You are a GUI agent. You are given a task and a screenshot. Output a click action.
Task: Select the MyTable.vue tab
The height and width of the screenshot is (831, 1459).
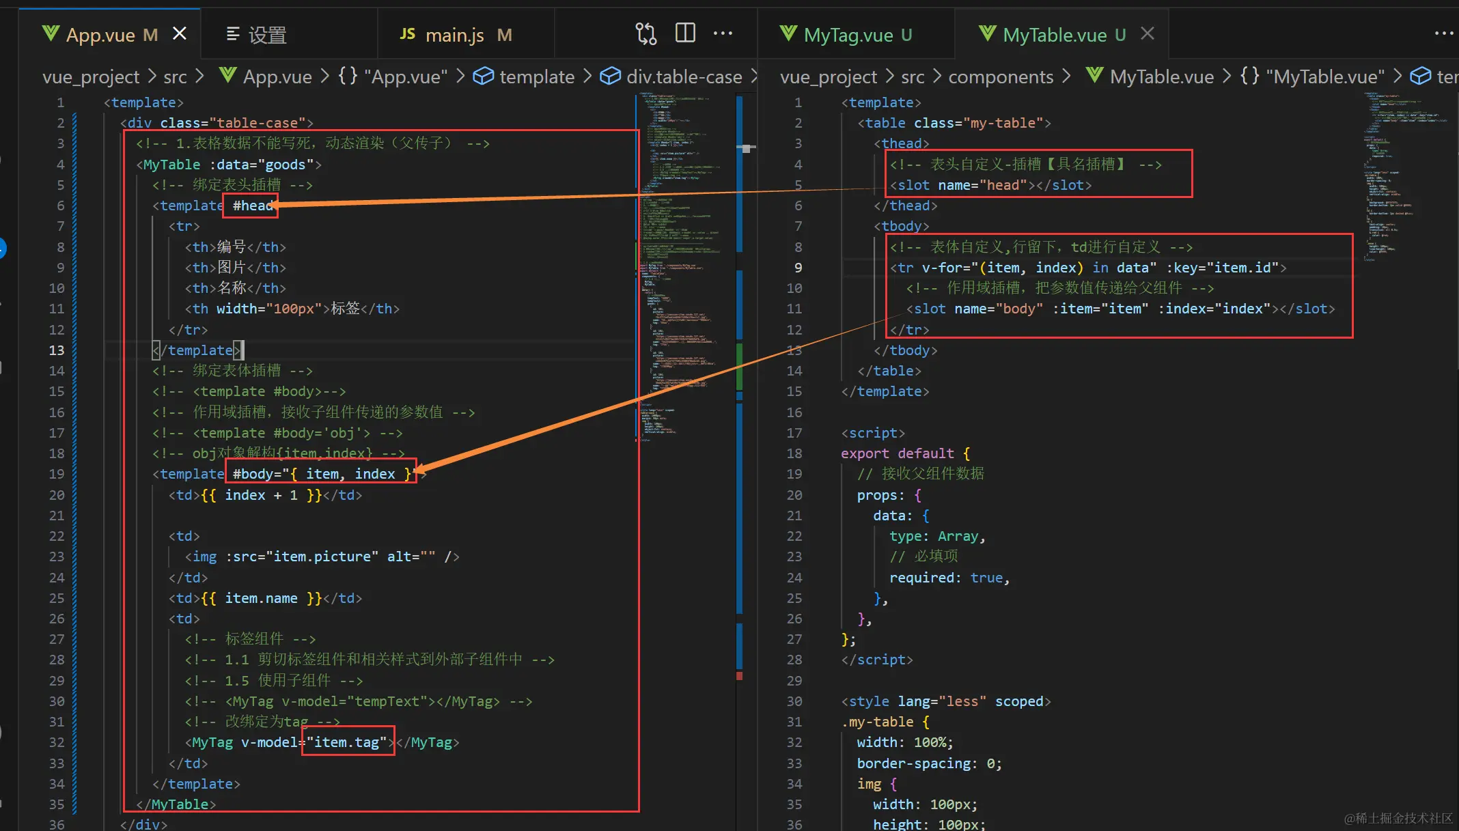1054,35
